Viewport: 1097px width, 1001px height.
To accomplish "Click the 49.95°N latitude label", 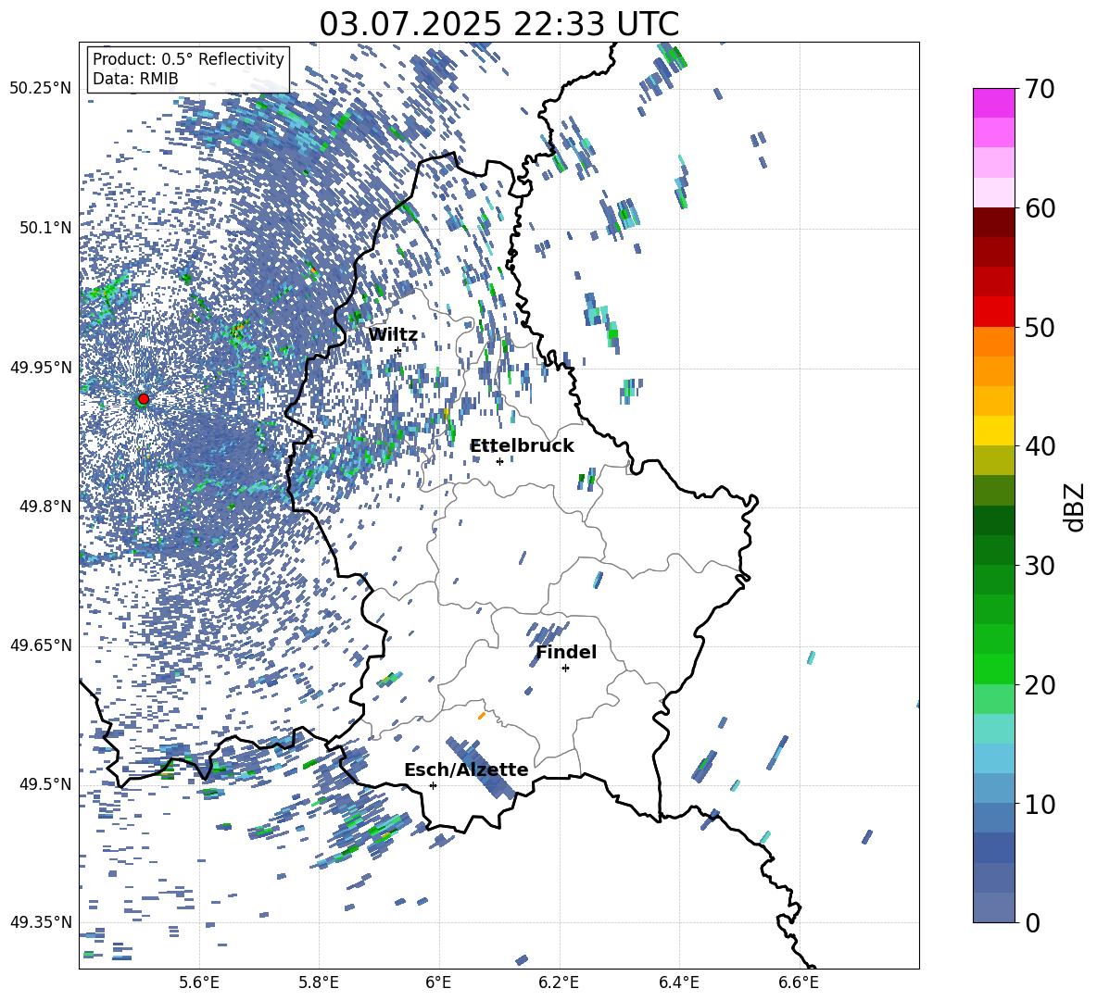I will click(x=42, y=368).
